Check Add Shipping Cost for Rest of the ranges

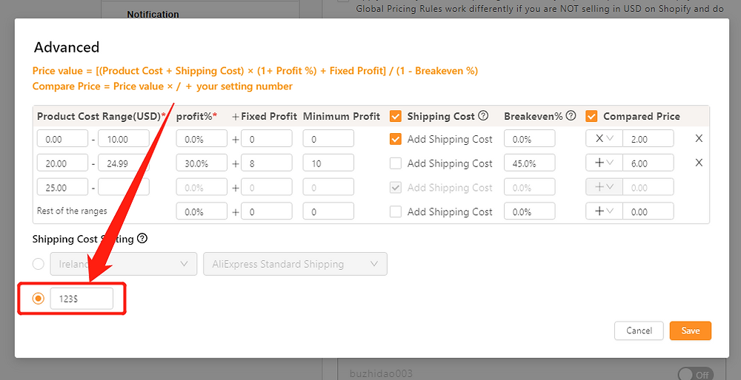point(396,211)
